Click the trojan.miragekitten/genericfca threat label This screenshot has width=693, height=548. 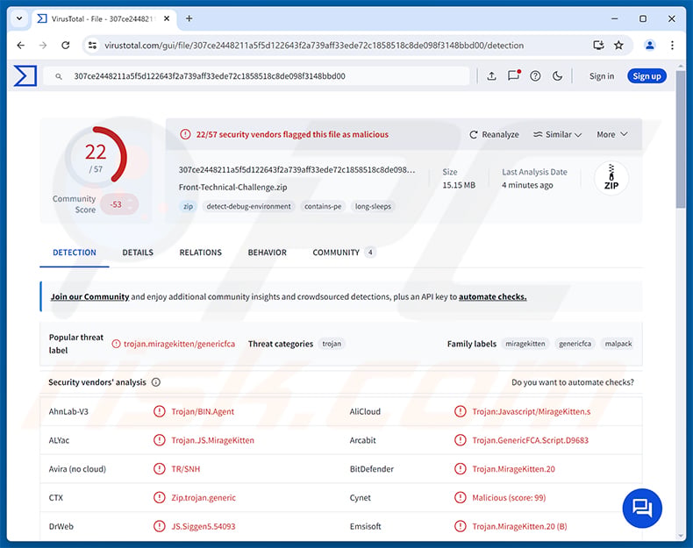[180, 344]
